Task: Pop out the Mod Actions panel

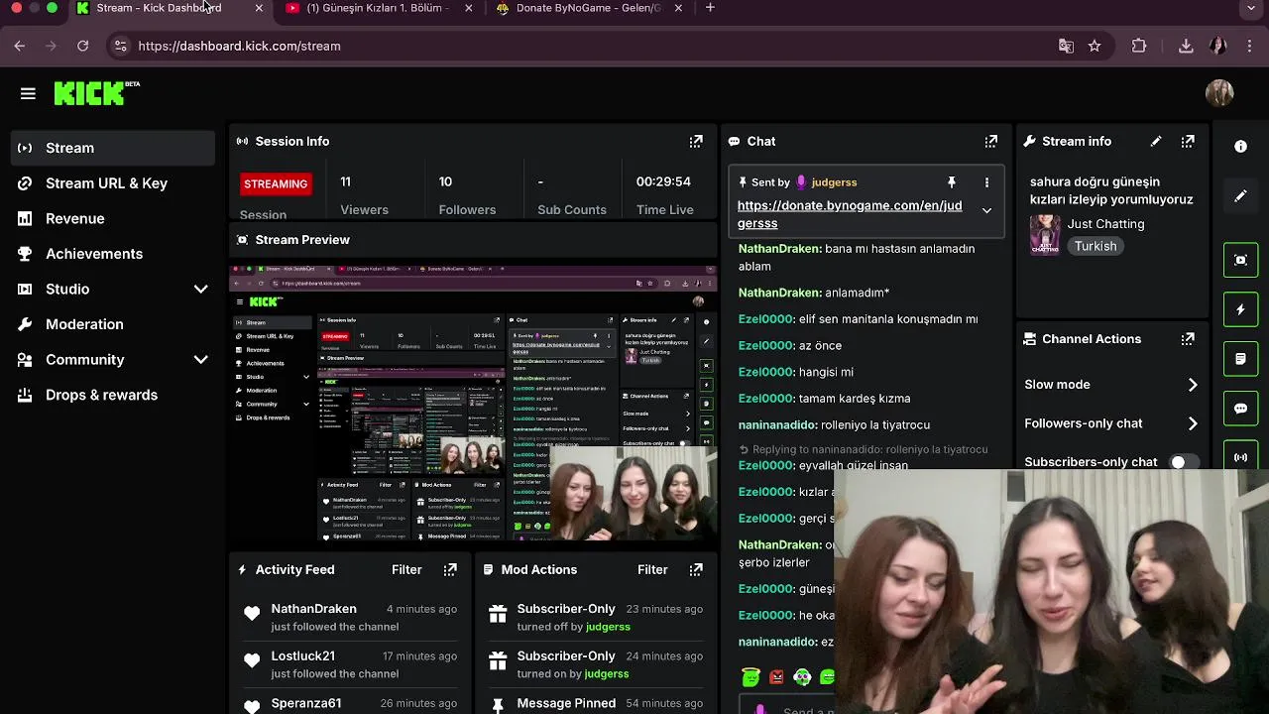Action: (696, 570)
